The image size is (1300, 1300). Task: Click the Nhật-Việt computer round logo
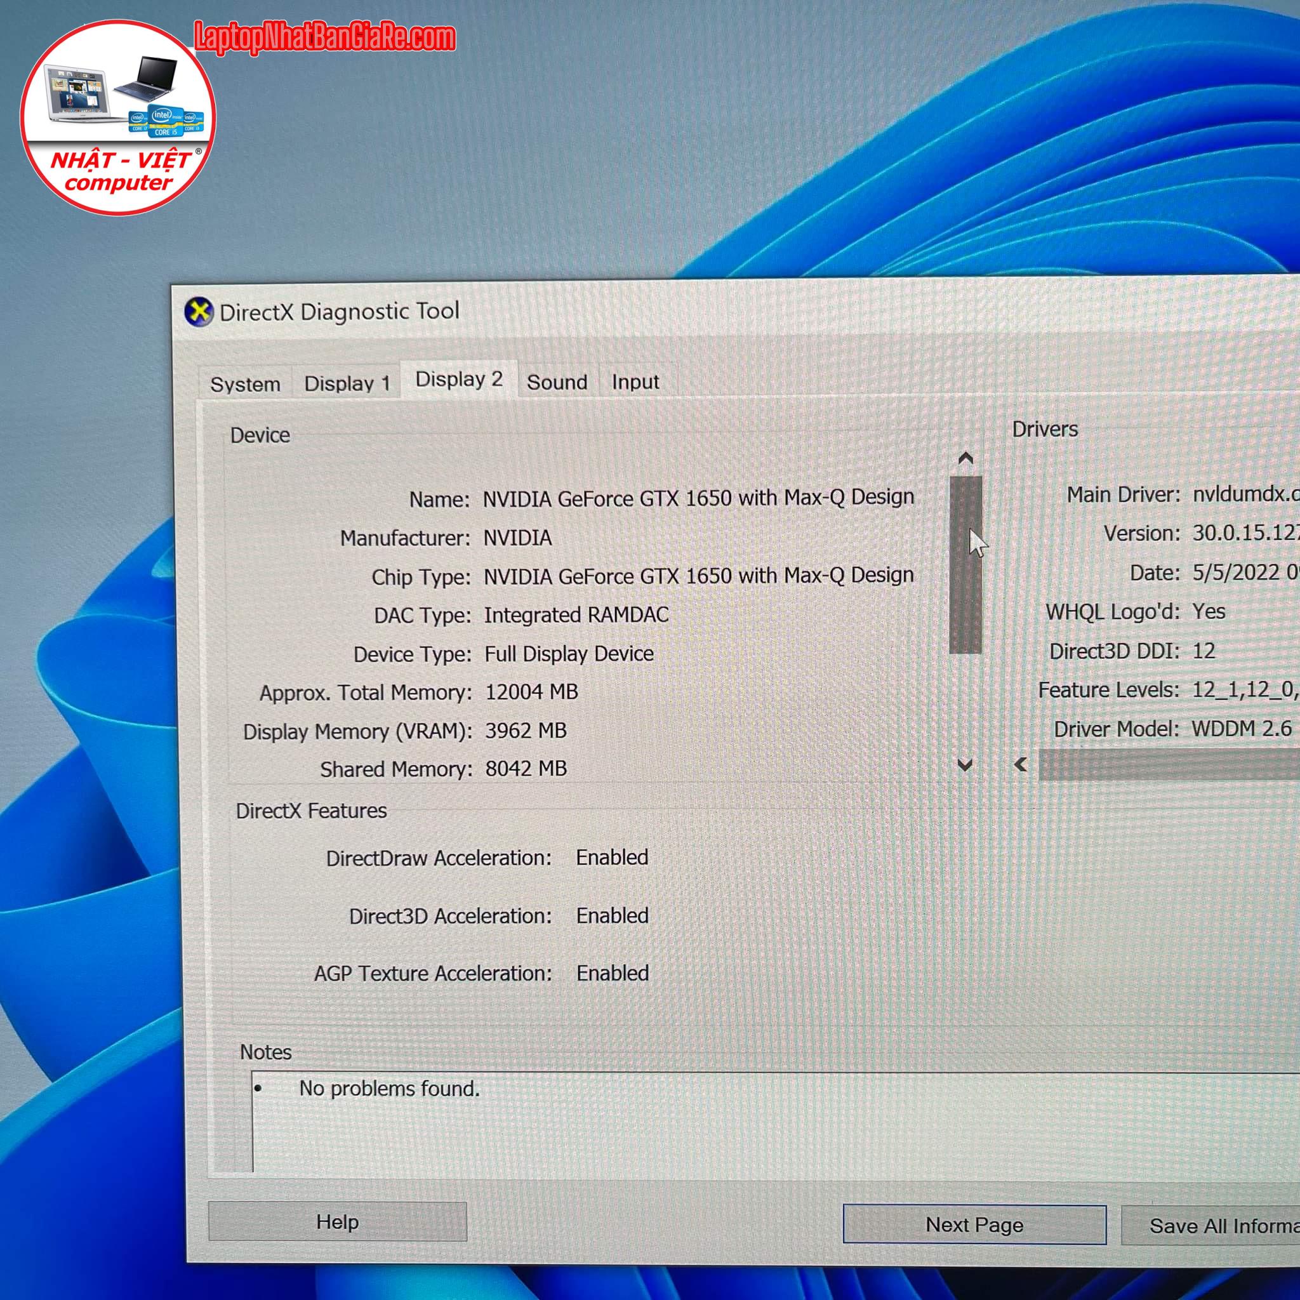[118, 118]
